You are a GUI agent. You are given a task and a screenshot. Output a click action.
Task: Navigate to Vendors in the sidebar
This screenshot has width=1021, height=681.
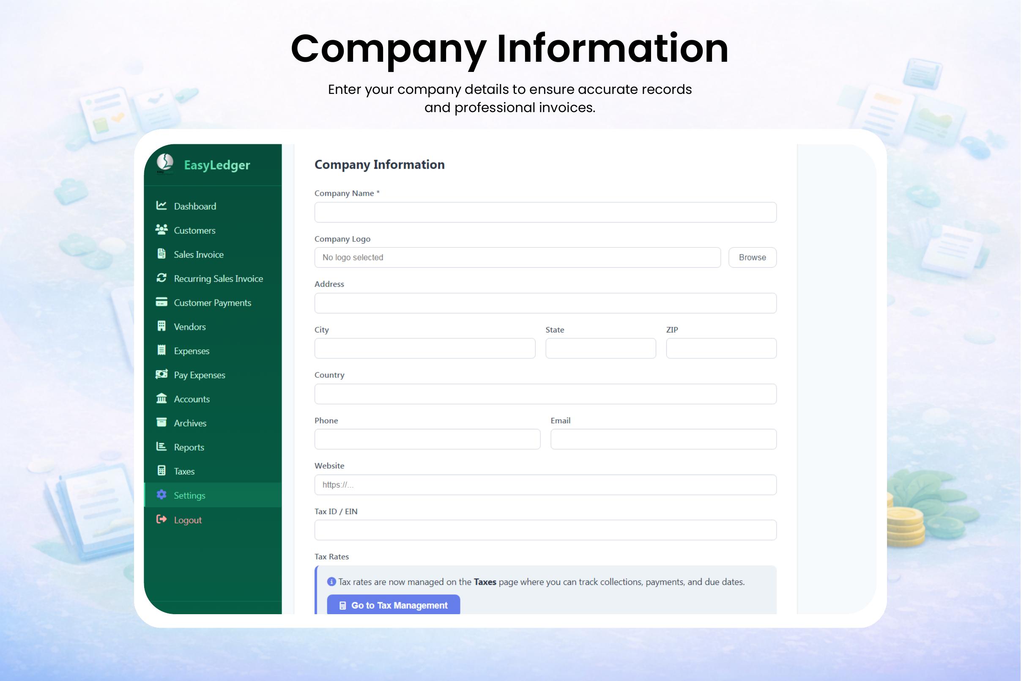point(190,327)
